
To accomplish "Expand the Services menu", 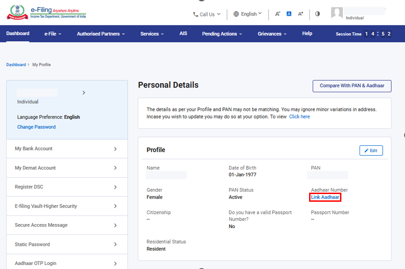I will click(x=152, y=34).
